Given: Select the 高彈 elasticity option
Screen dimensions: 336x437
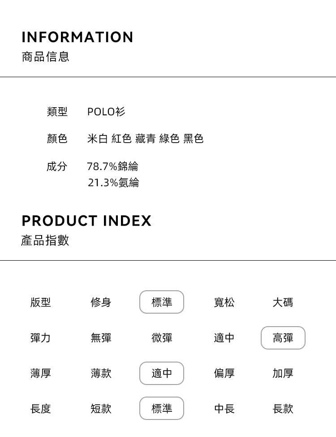Looking at the screenshot, I should 283,338.
